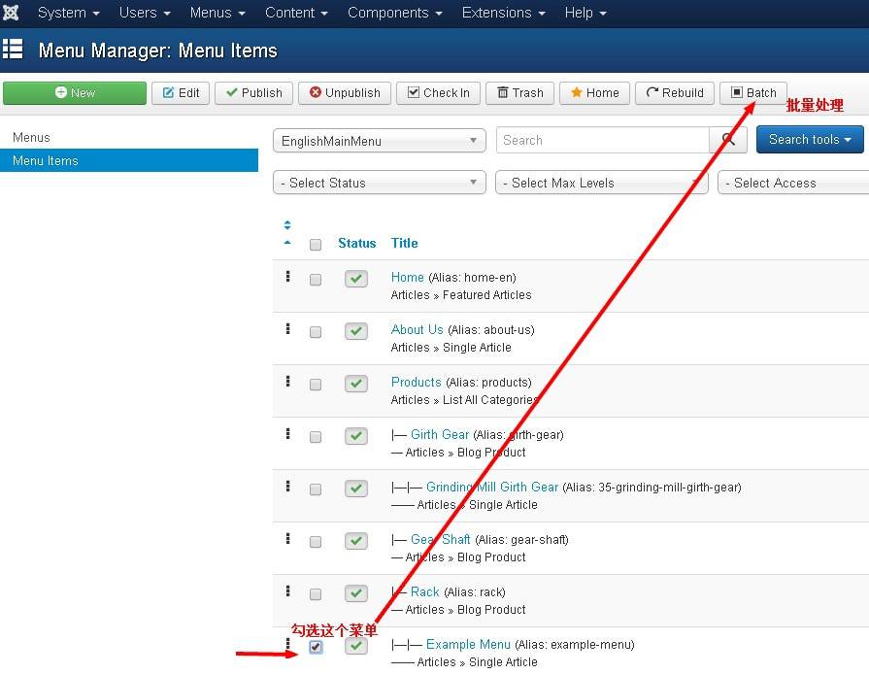
Task: Click status icon for Girth Gear row
Action: (x=356, y=436)
